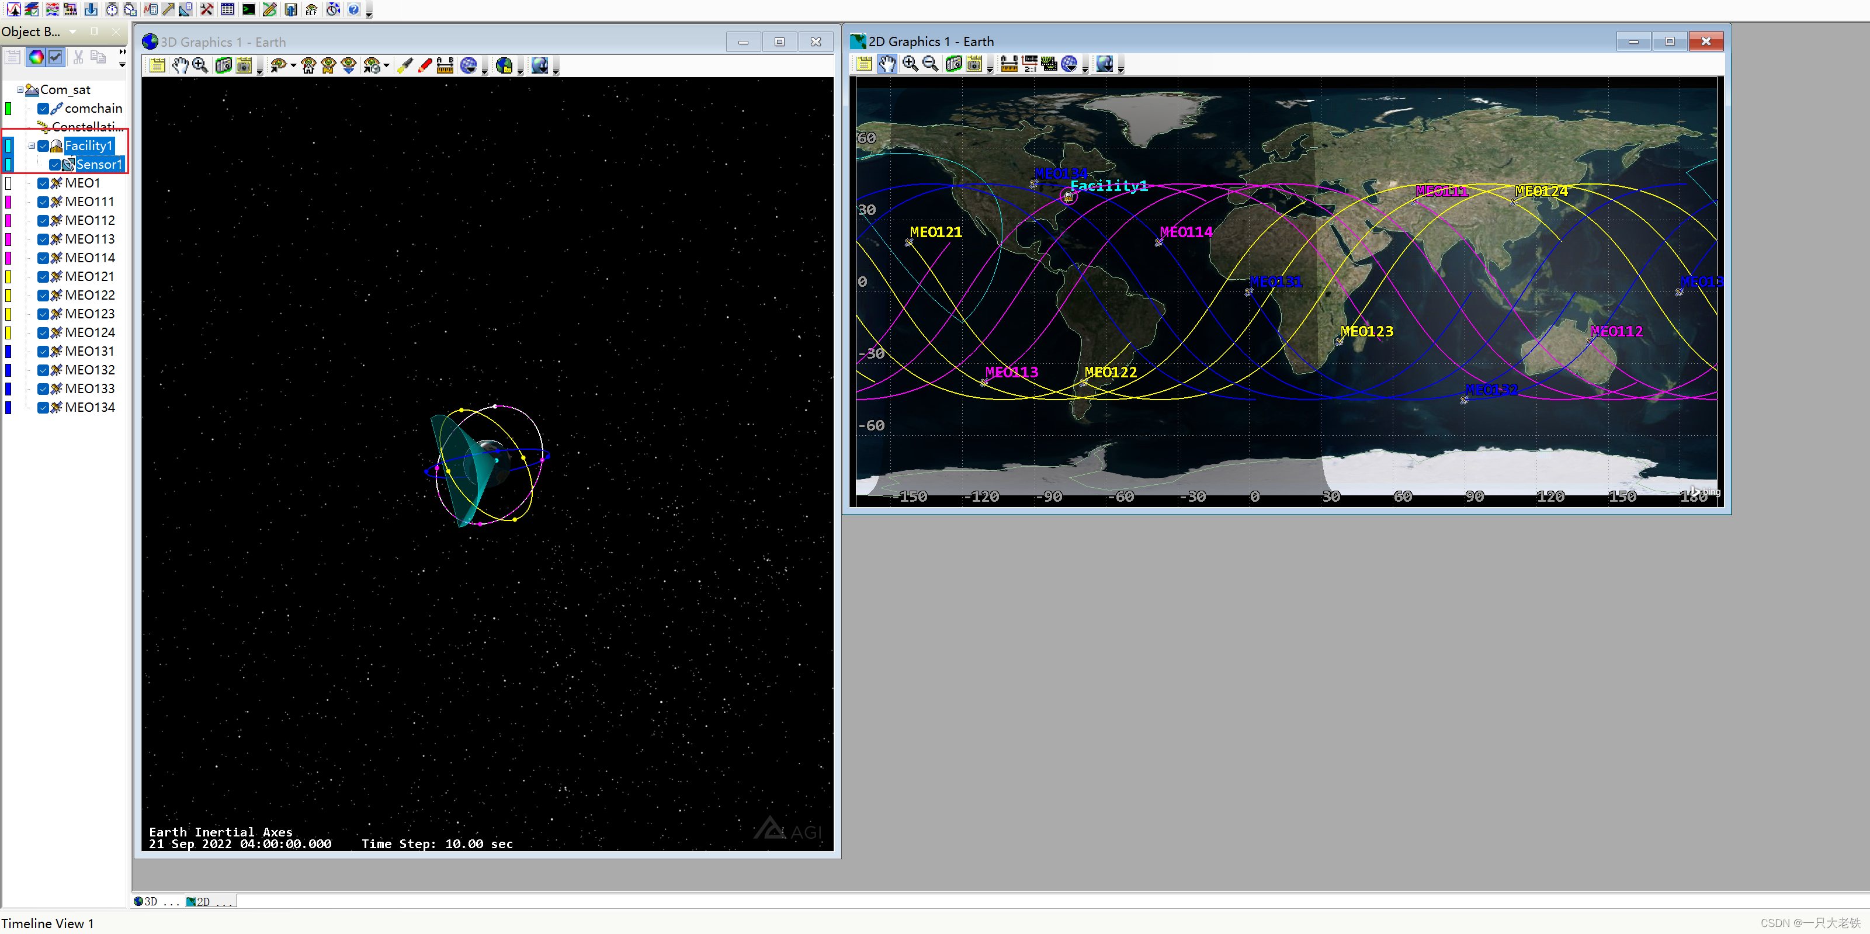Click the ECF eye icon in main toolbar
1870x934 pixels.
point(311,9)
